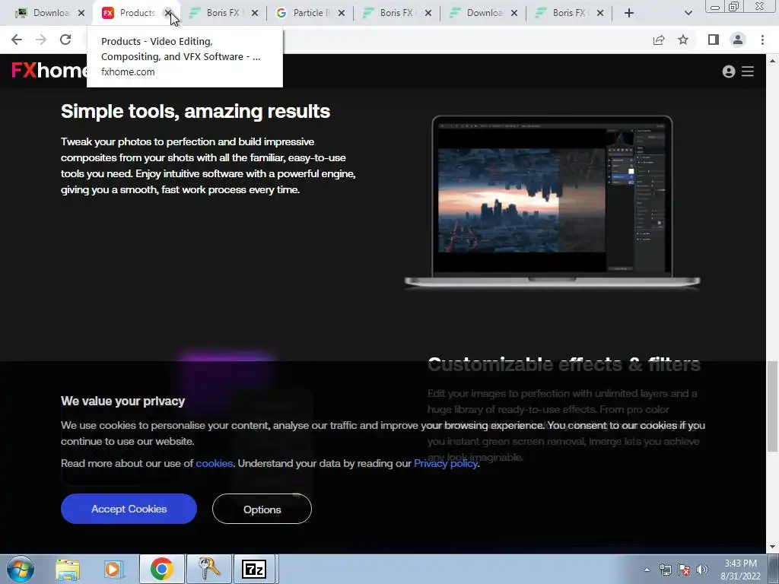The image size is (779, 584).
Task: Open the cookies link
Action: point(214,463)
